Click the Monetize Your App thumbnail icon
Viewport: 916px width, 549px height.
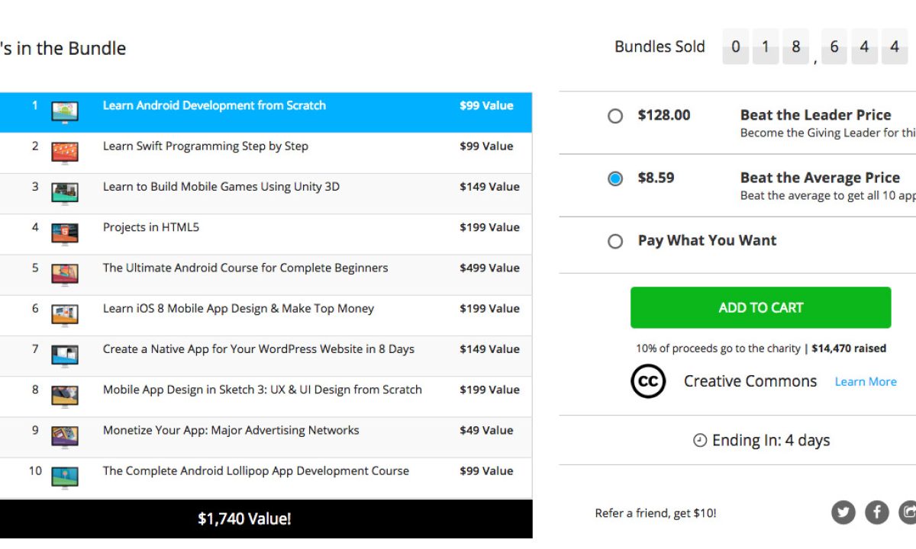coord(65,435)
